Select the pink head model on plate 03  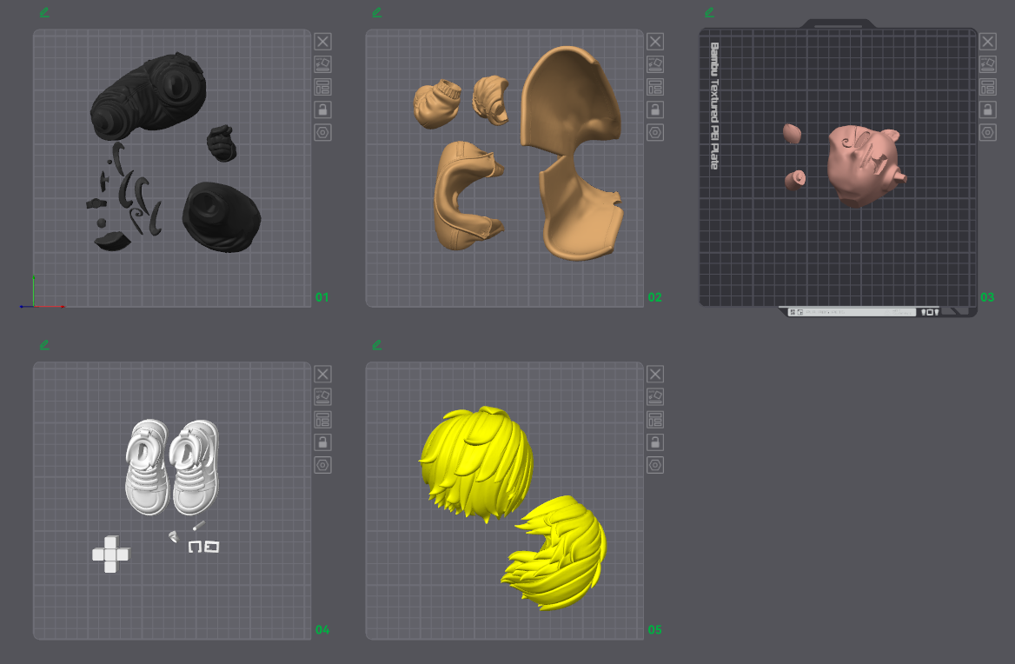point(862,165)
